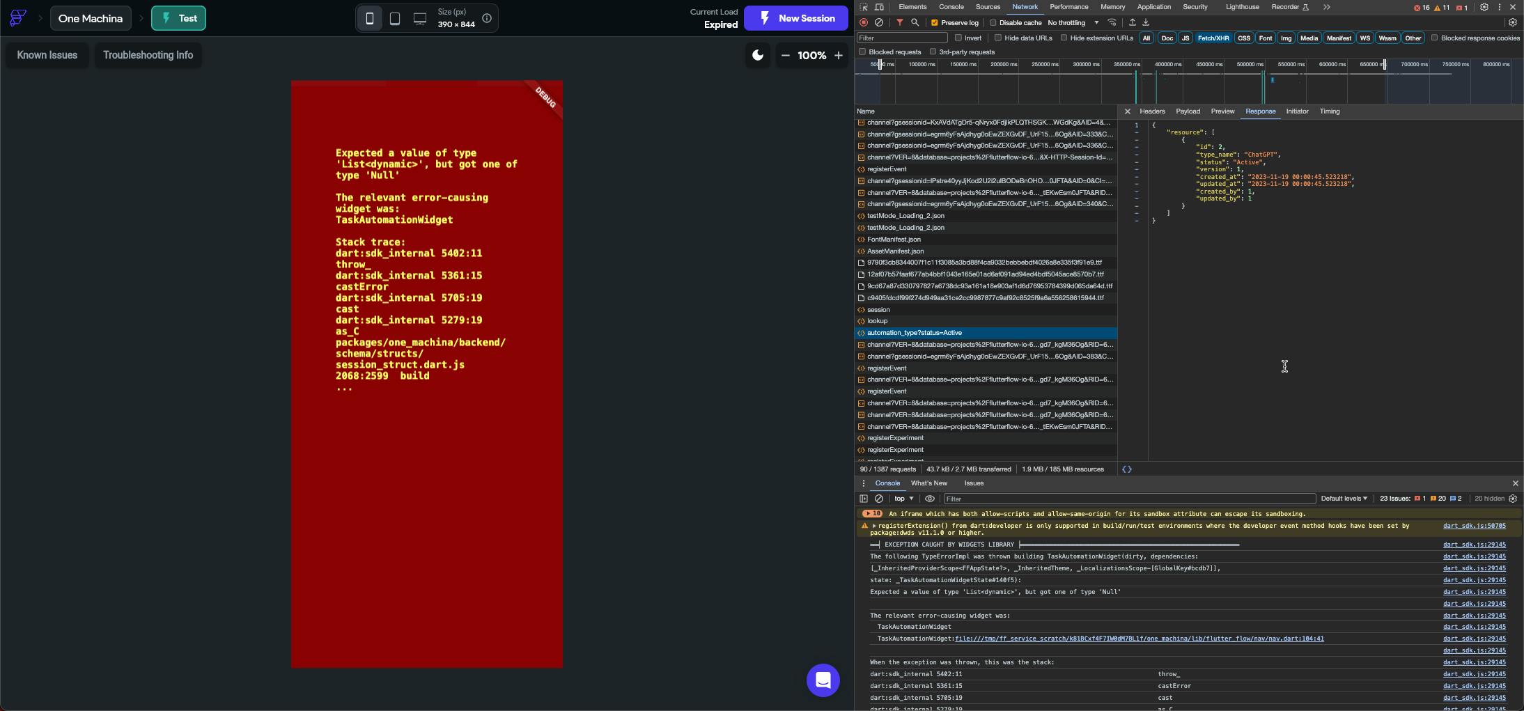1524x711 pixels.
Task: Switch to the desktop device preview
Action: pyautogui.click(x=419, y=19)
